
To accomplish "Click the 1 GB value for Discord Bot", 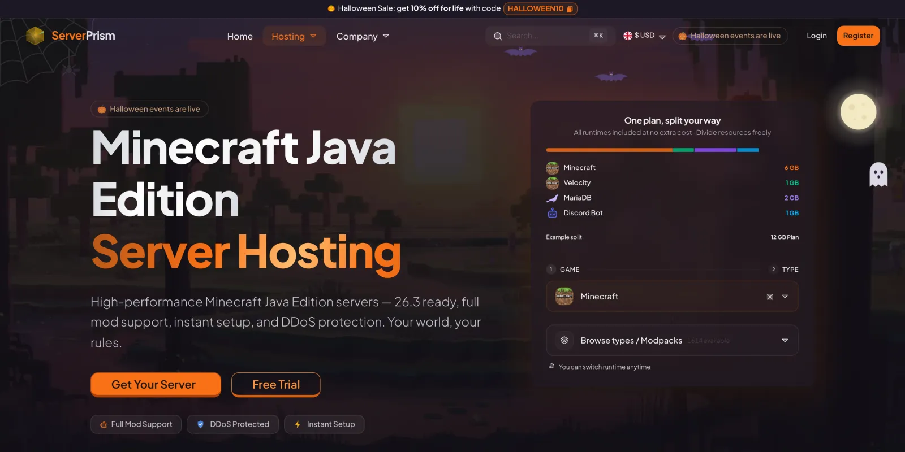I will point(792,213).
